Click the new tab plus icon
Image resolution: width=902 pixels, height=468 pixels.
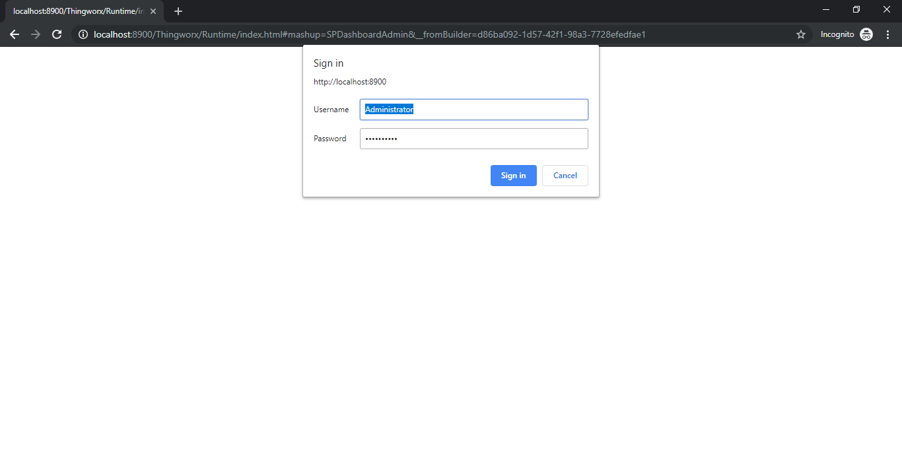[x=178, y=11]
